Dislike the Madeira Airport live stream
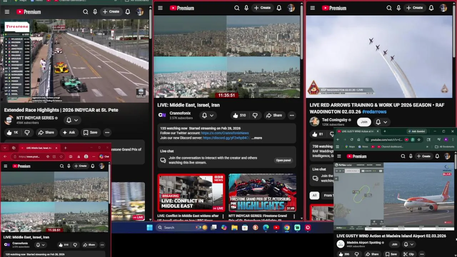457x257 pixels. point(356,254)
